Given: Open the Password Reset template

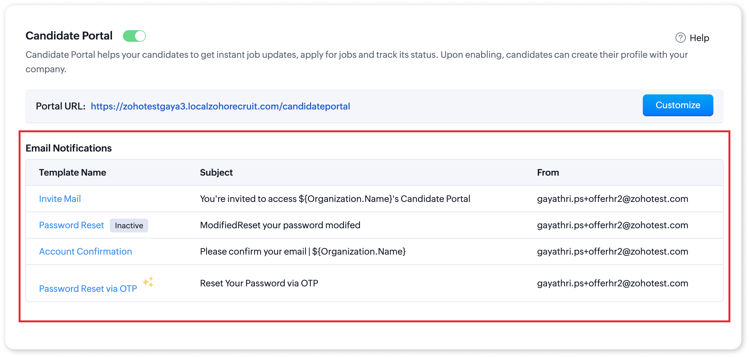Looking at the screenshot, I should tap(71, 225).
